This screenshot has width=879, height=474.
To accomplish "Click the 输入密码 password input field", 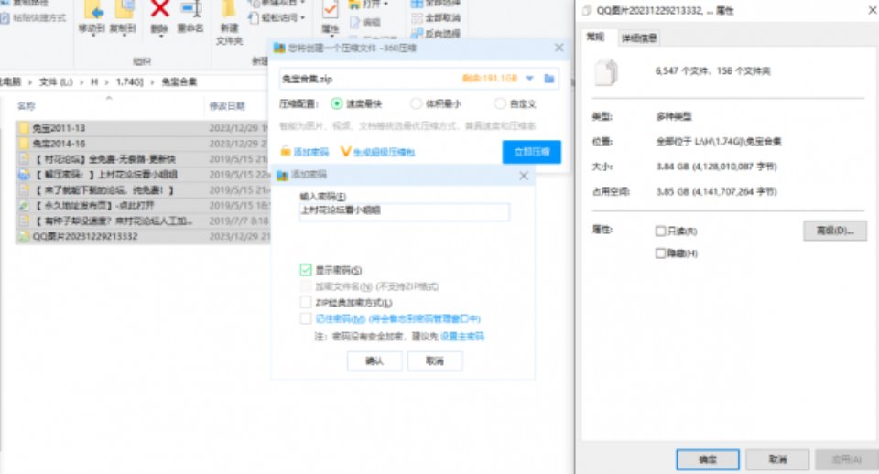I will 404,211.
